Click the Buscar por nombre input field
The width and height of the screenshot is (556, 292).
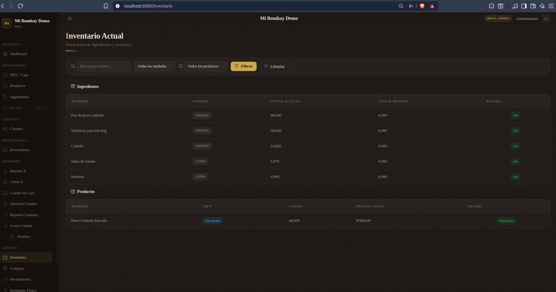coord(104,66)
